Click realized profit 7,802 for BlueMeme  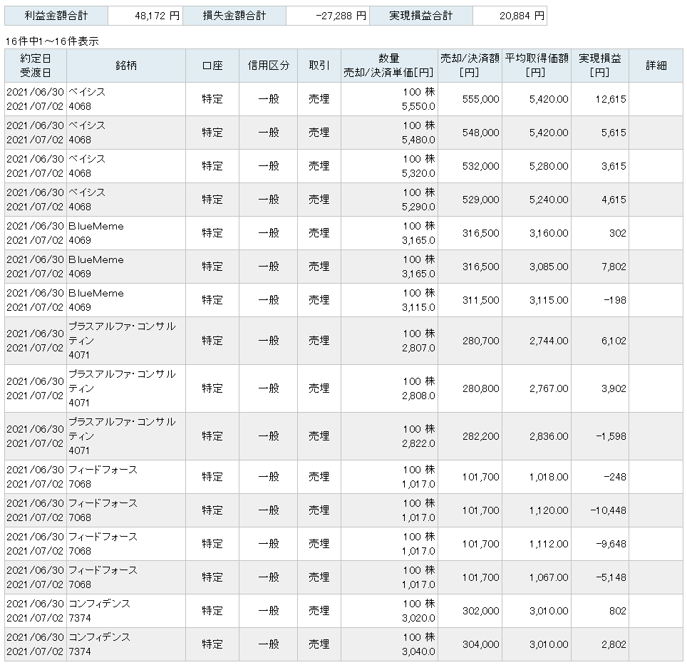click(614, 267)
